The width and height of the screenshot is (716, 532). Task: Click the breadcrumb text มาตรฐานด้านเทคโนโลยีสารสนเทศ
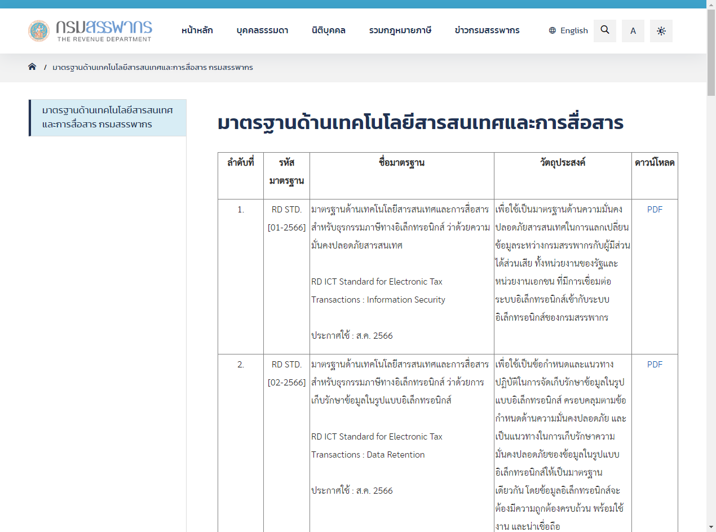point(152,67)
